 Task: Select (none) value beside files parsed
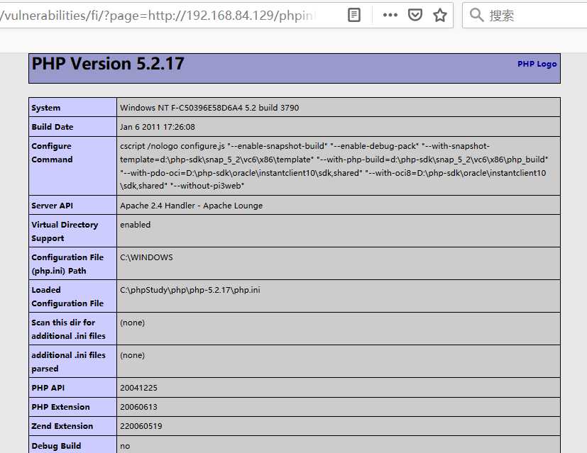(x=132, y=355)
